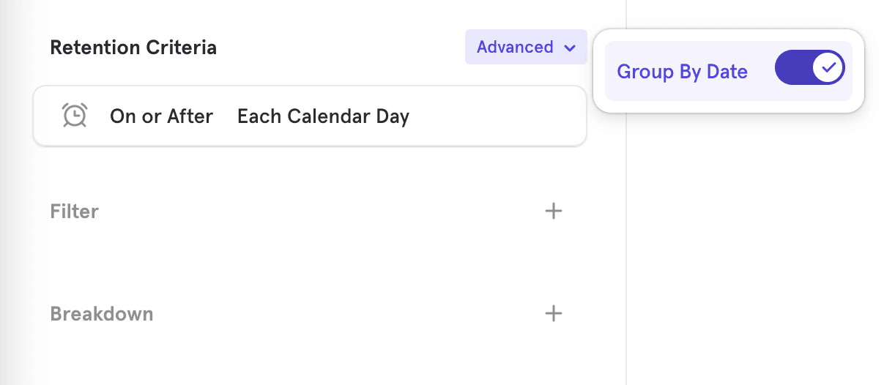The image size is (895, 385).
Task: Add a filter with the plus icon
Action: 554,212
